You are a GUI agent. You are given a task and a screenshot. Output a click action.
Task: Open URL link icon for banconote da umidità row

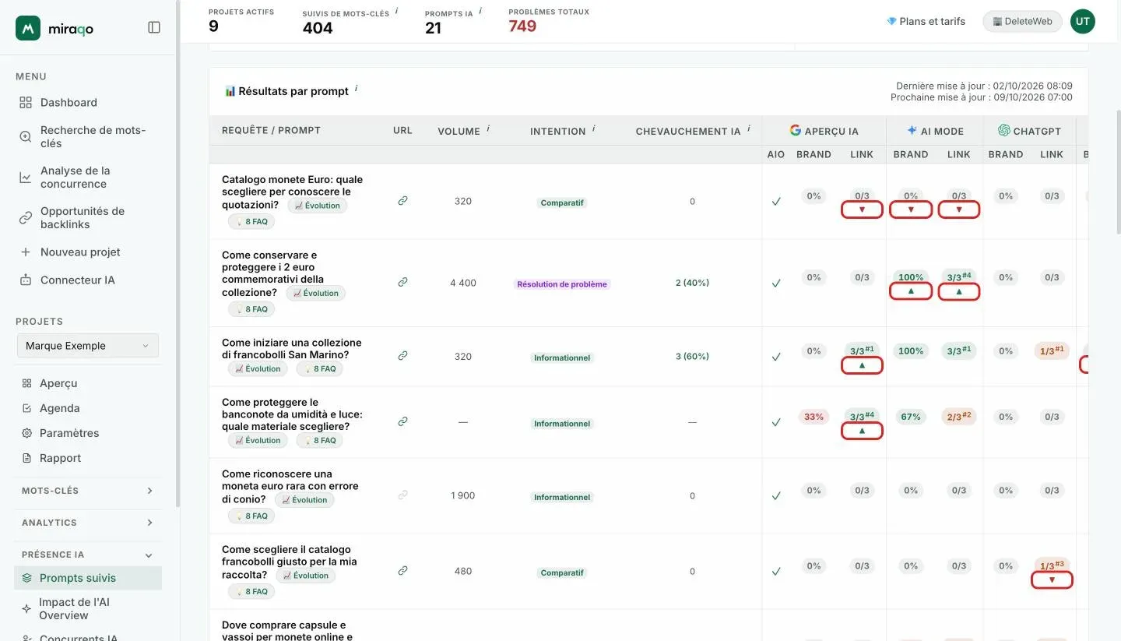[402, 421]
